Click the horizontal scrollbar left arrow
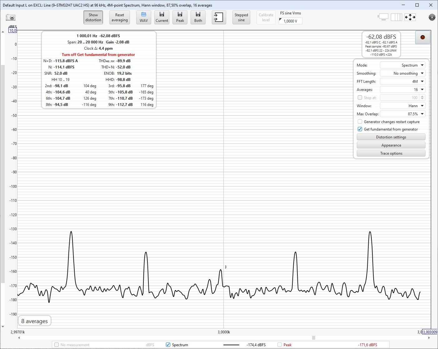This screenshot has width=438, height=349. 19,338
